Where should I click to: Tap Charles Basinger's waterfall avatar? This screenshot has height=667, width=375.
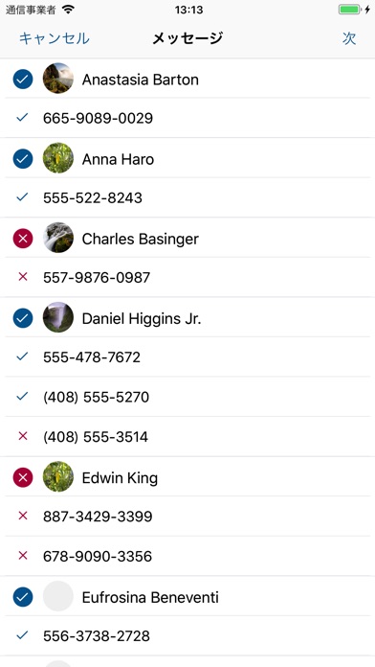click(x=58, y=238)
